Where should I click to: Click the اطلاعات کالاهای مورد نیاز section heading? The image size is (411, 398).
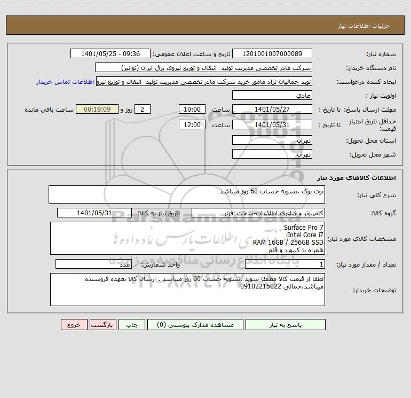pyautogui.click(x=357, y=177)
